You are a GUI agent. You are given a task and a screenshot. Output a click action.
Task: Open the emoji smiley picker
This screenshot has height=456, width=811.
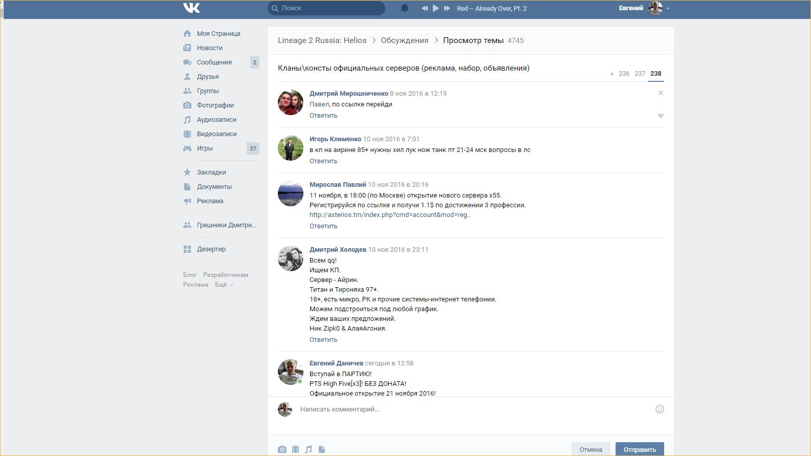click(x=660, y=409)
